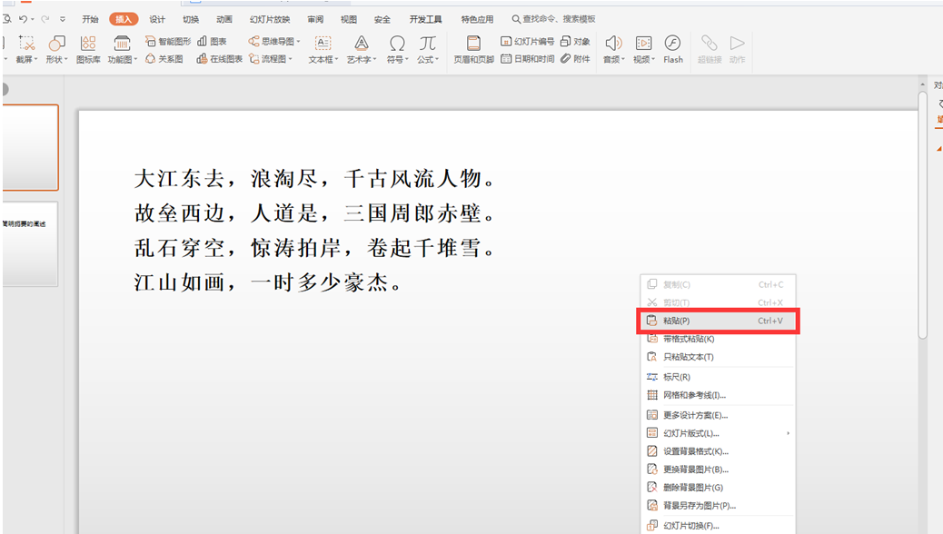The image size is (943, 534).
Task: Insert a 智能图形 smart graphic
Action: click(x=168, y=42)
